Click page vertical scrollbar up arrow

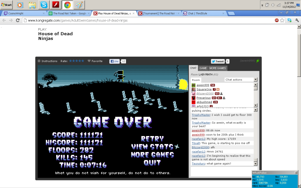[299, 27]
